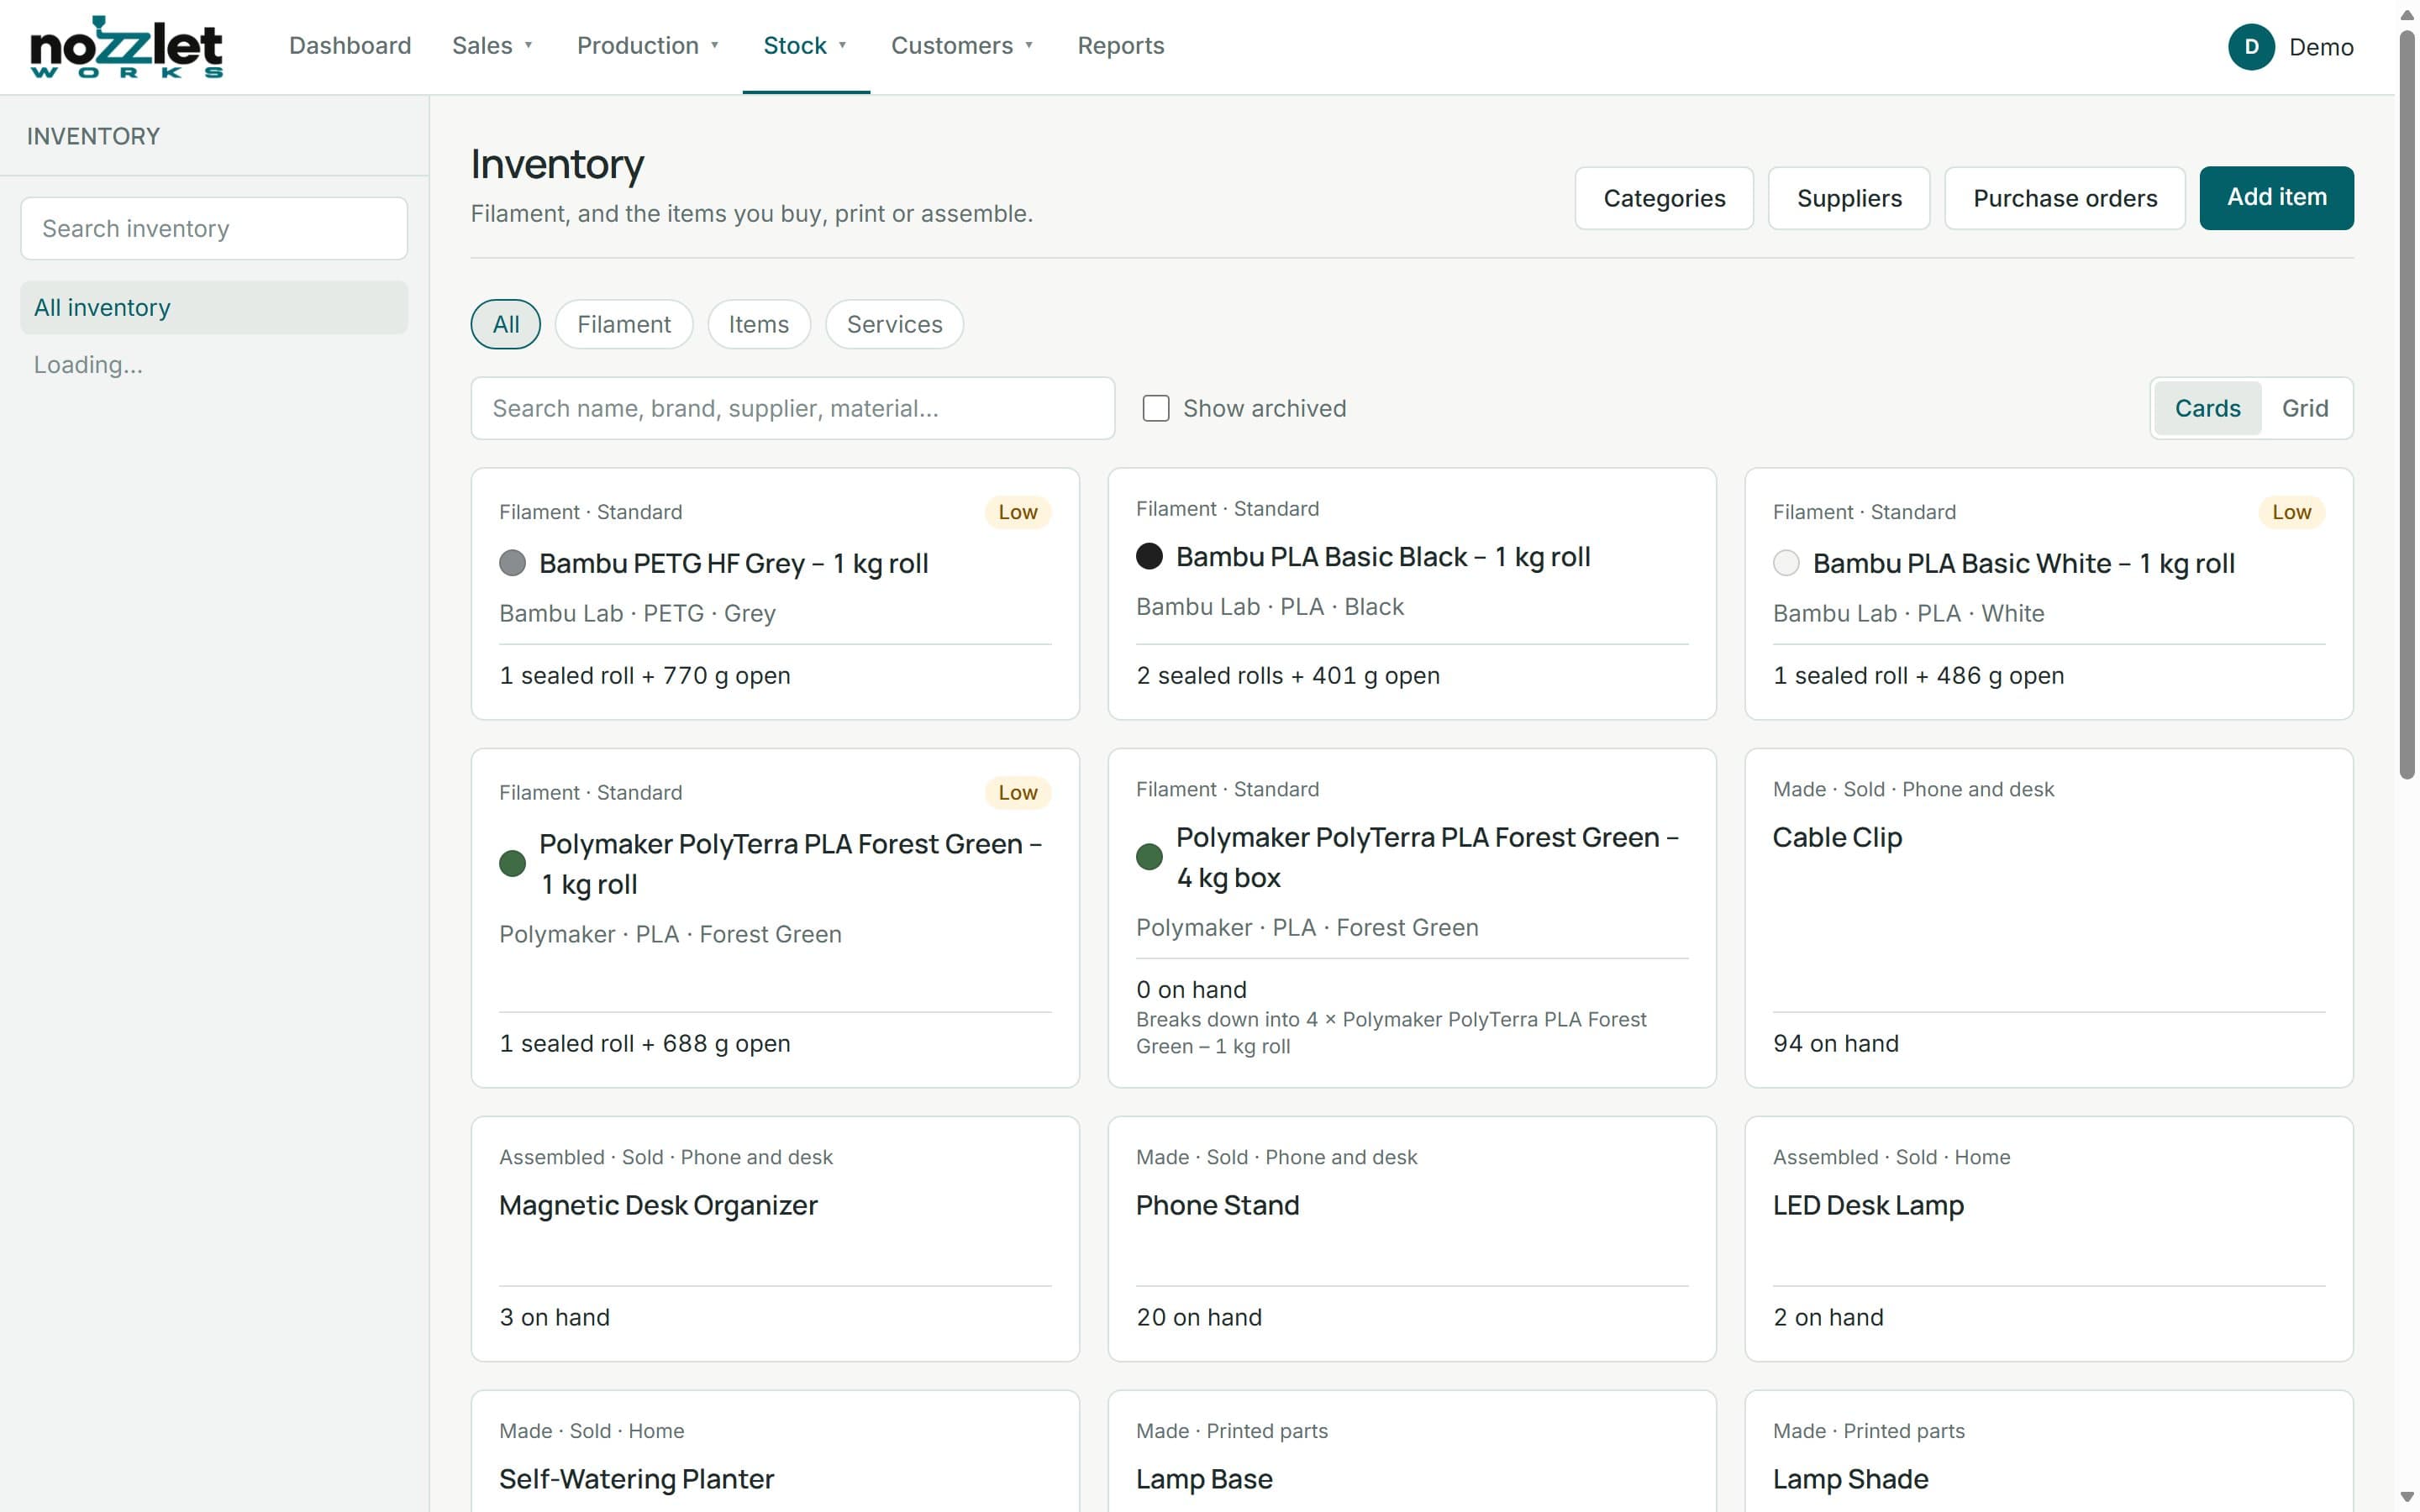Image resolution: width=2420 pixels, height=1512 pixels.
Task: Filter by Items
Action: 759,324
